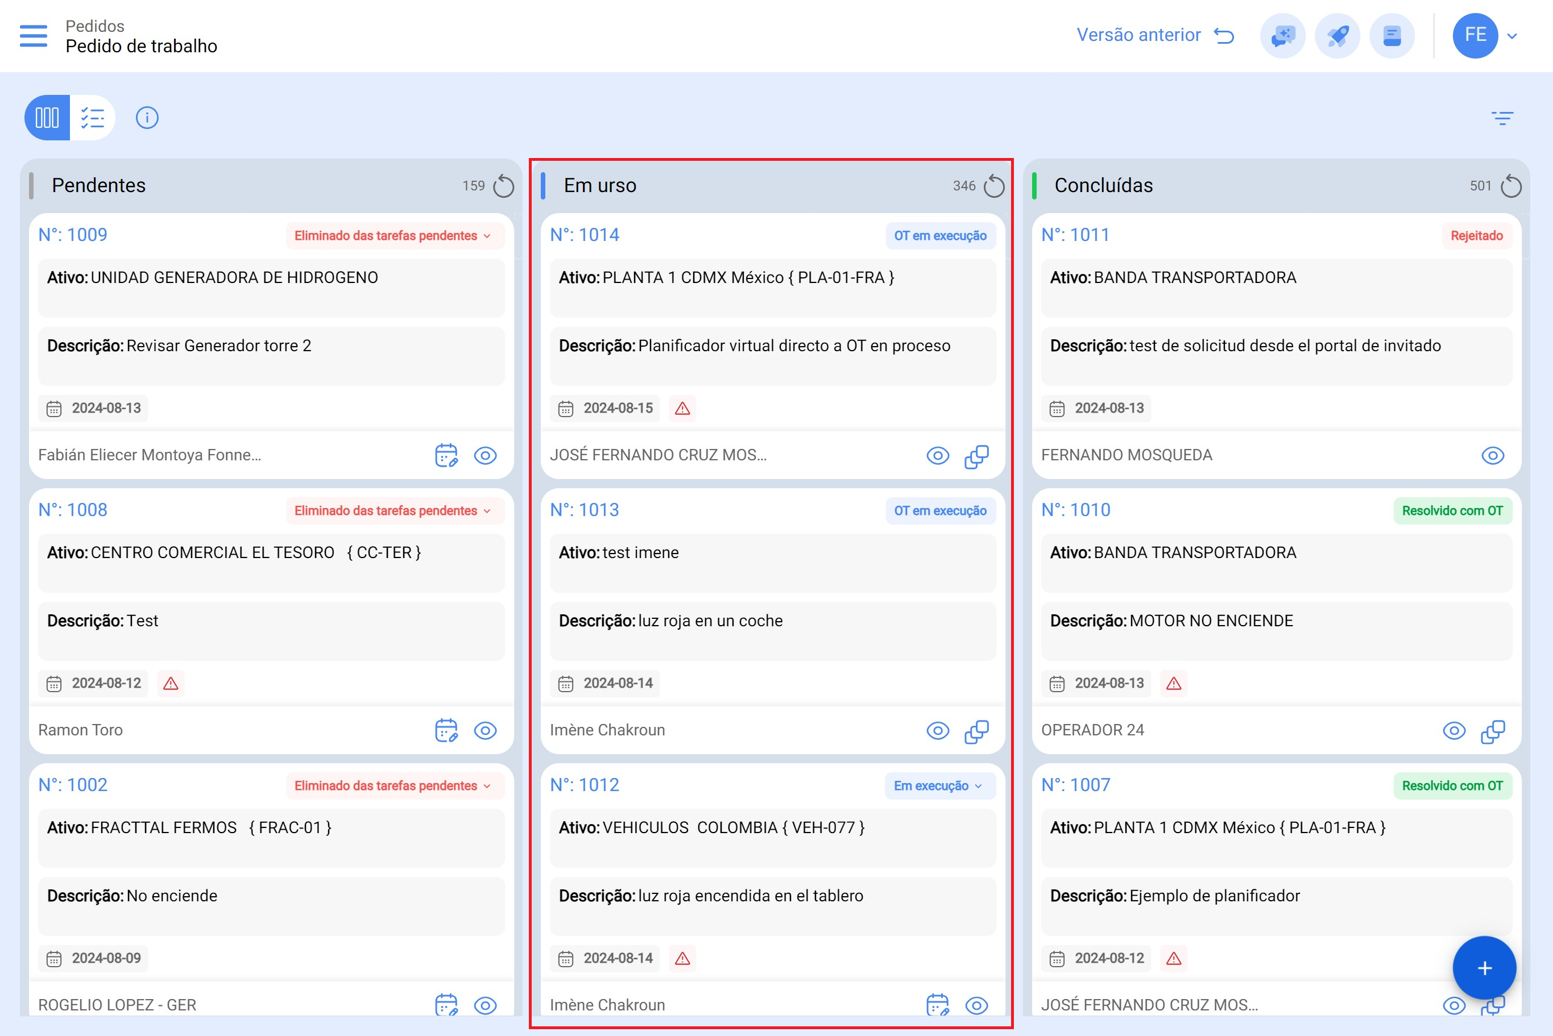Refresh the Concluídas column

click(x=1511, y=186)
